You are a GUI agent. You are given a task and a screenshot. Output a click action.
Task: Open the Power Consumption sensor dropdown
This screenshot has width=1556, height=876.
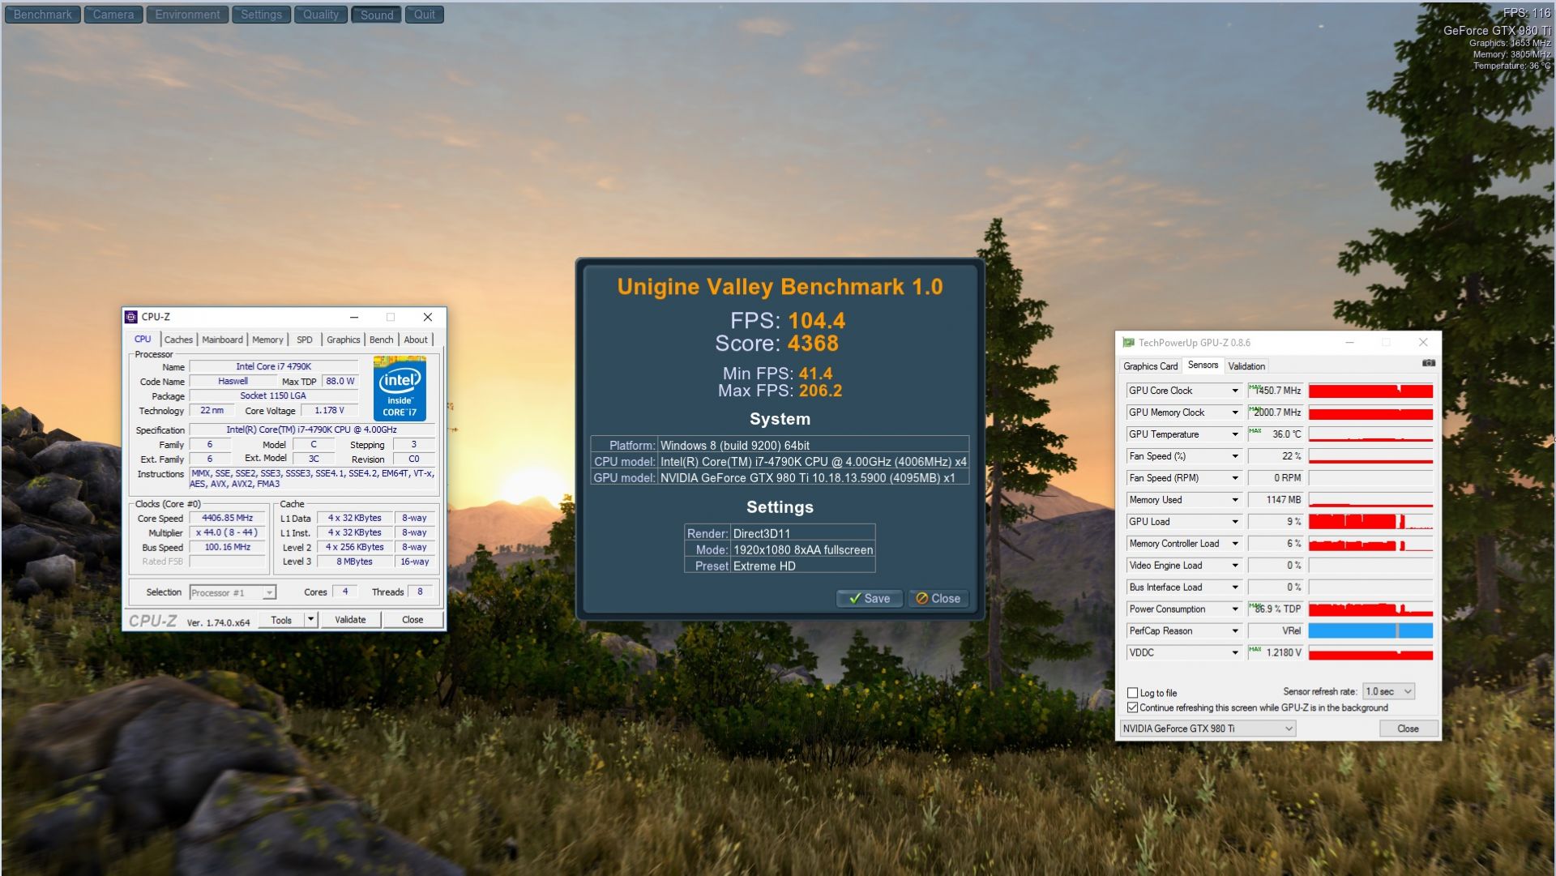pyautogui.click(x=1235, y=609)
